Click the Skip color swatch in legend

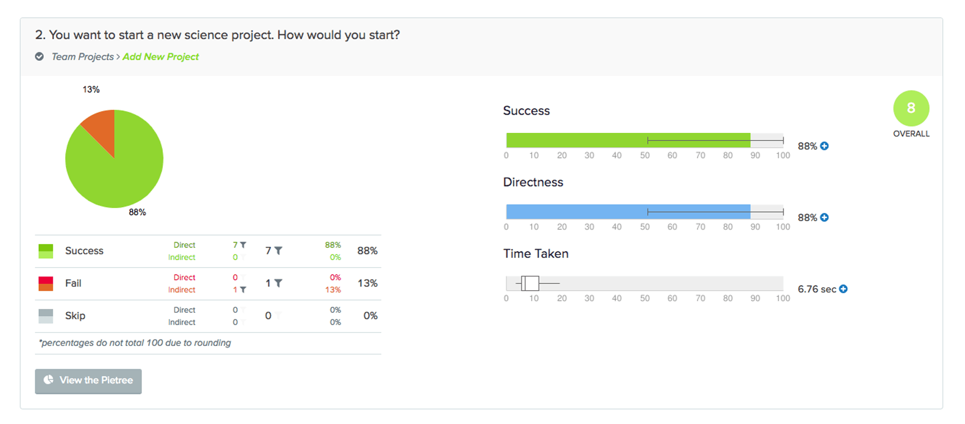pyautogui.click(x=46, y=316)
